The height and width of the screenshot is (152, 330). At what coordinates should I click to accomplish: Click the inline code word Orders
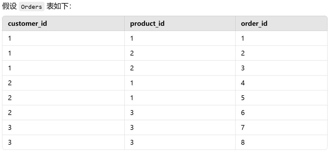click(x=32, y=7)
